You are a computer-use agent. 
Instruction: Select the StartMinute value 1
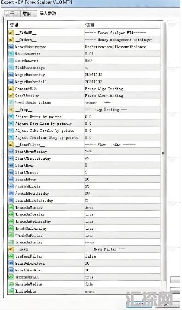point(122,172)
